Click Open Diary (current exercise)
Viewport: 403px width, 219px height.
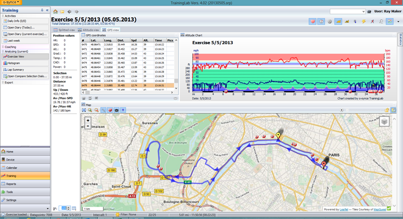(x=25, y=34)
